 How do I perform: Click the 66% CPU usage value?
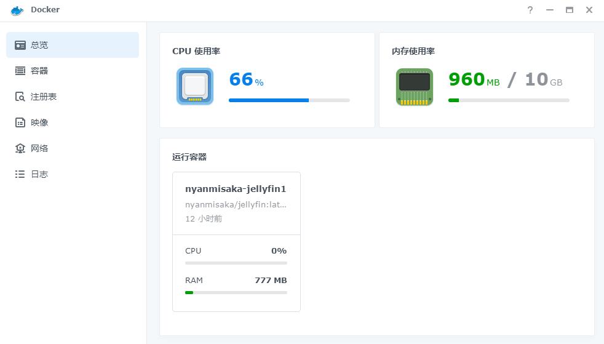pyautogui.click(x=247, y=79)
